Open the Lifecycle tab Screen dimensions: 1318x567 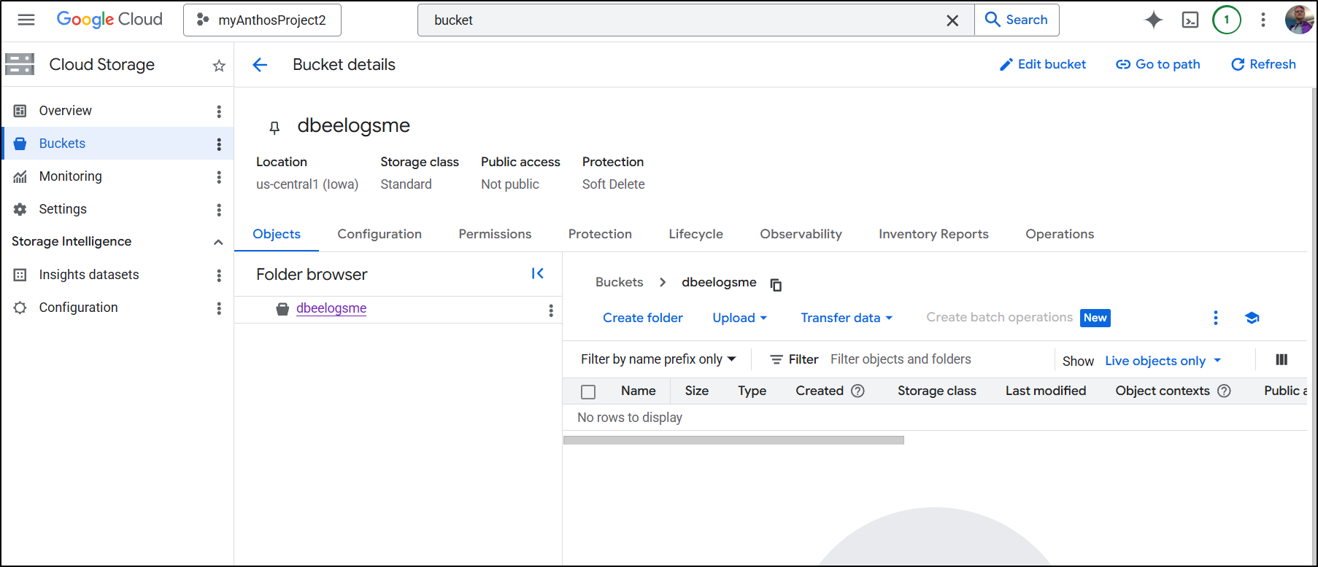tap(695, 234)
